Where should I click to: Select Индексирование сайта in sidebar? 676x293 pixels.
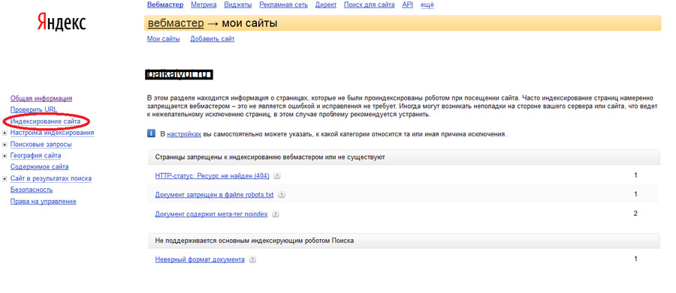(x=45, y=121)
